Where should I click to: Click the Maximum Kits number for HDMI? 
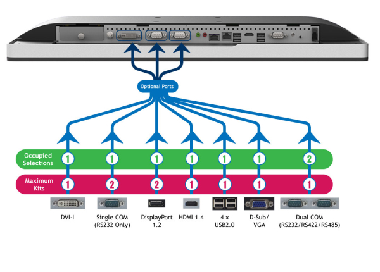[x=191, y=184]
